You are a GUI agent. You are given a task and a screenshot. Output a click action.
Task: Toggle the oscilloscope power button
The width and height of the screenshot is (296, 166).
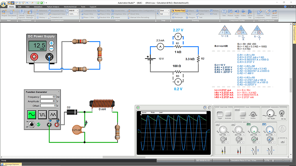[x=138, y=107]
